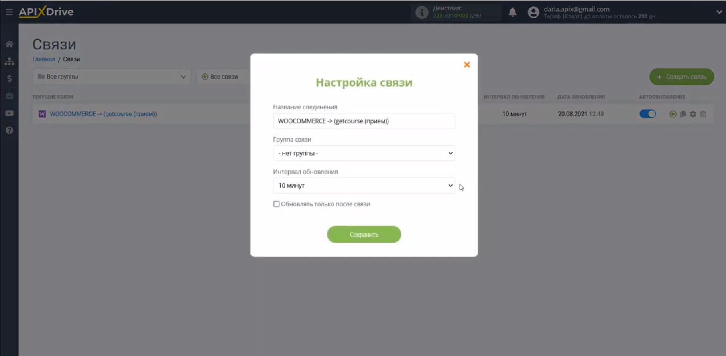This screenshot has height=356, width=726.
Task: Open connection settings gear icon
Action: pyautogui.click(x=693, y=114)
